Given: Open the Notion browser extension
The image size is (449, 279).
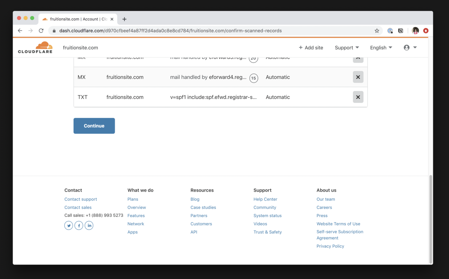Looking at the screenshot, I should click(x=401, y=31).
